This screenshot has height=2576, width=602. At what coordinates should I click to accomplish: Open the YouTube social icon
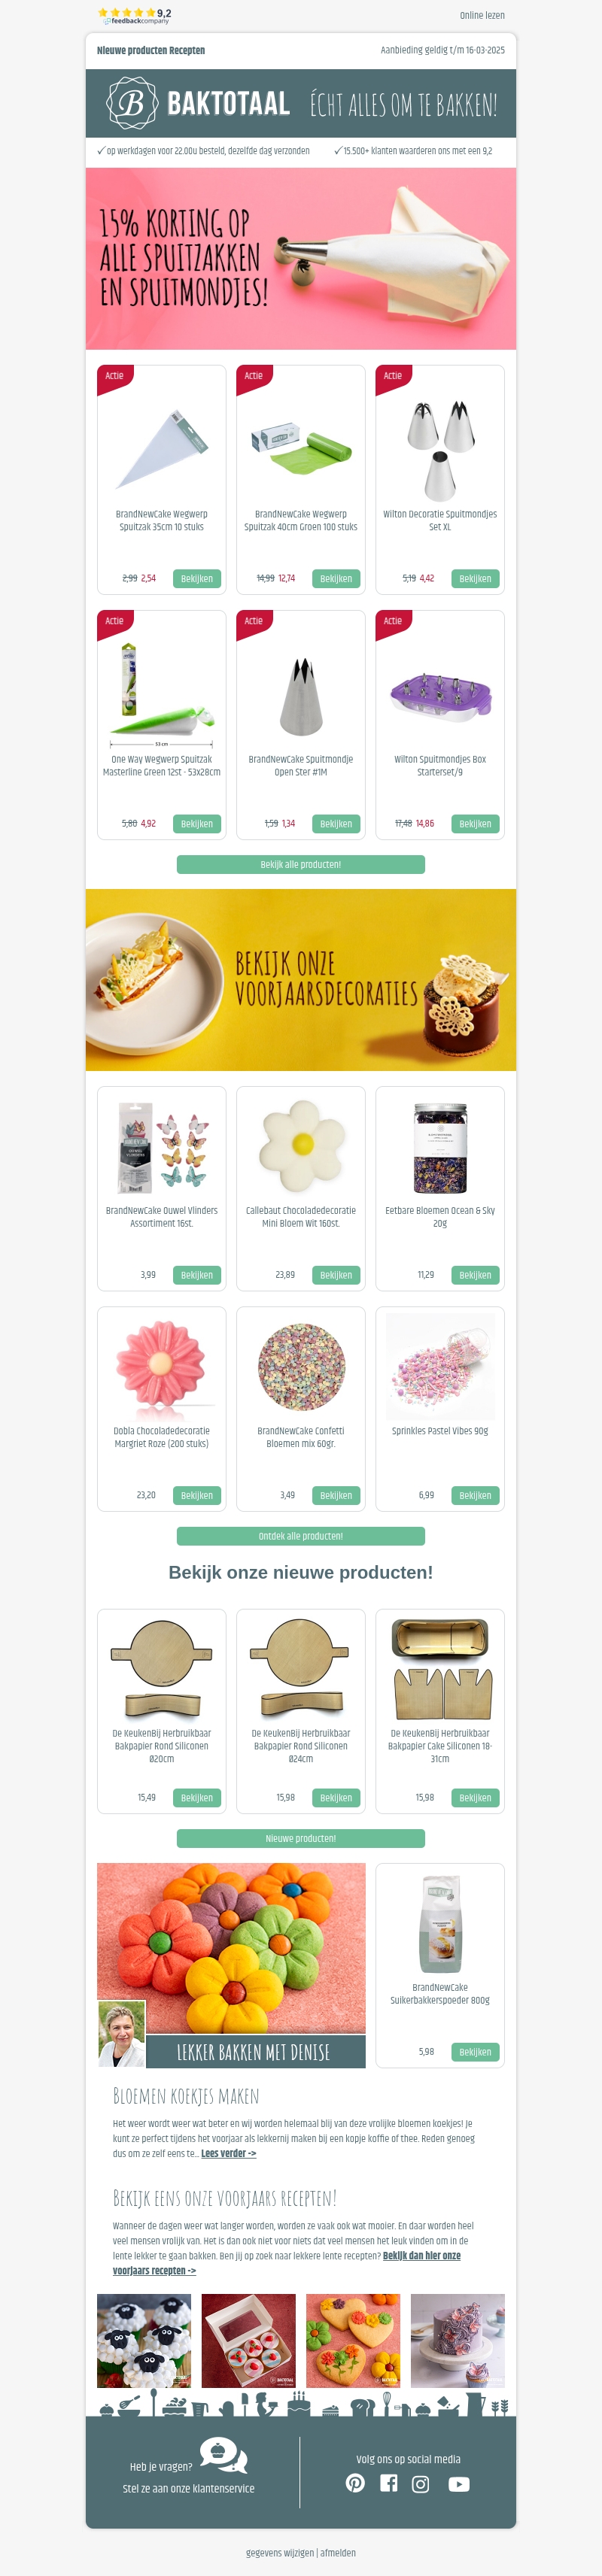(459, 2484)
